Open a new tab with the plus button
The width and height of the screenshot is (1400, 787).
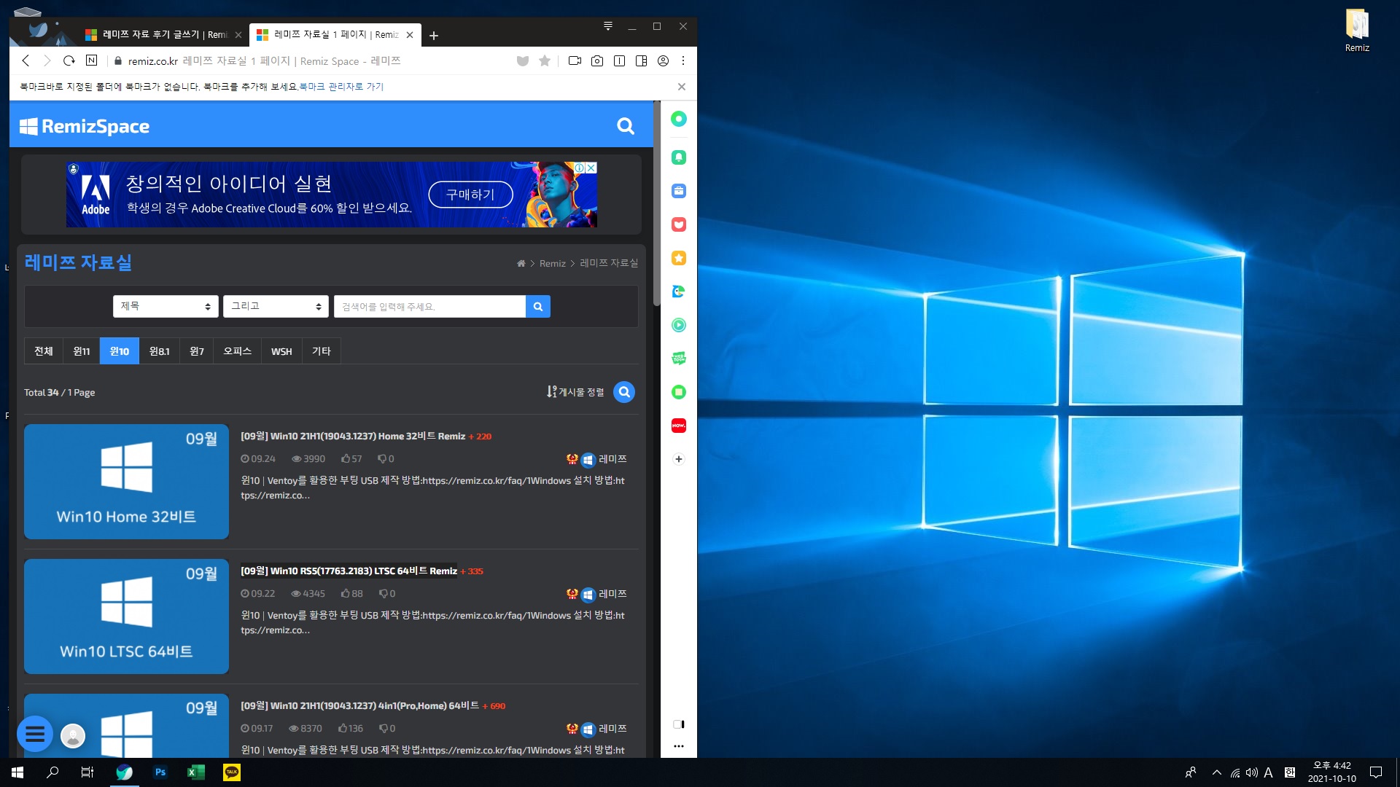tap(434, 35)
